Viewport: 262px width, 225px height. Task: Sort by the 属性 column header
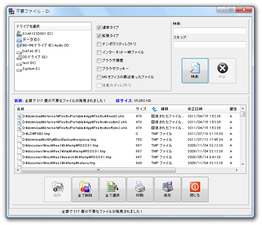[234, 109]
